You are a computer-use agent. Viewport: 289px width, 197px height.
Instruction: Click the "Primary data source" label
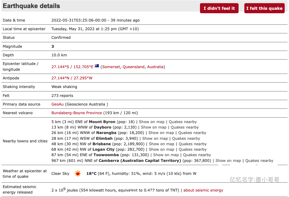coord(21,104)
